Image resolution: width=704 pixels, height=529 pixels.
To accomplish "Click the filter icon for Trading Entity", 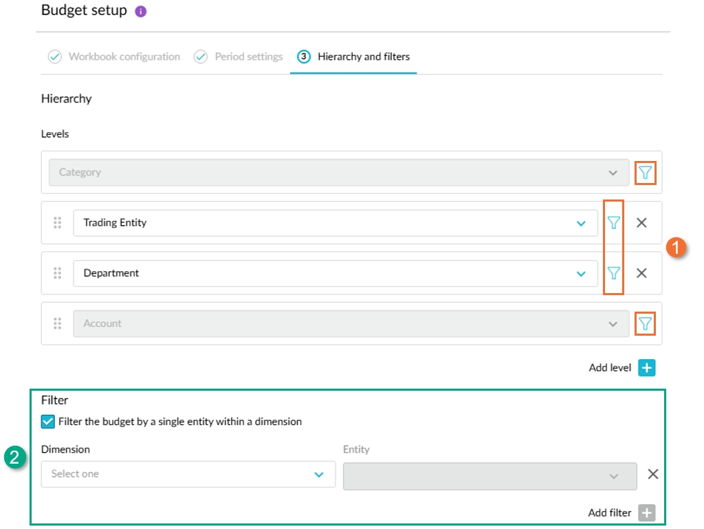I will pos(614,223).
